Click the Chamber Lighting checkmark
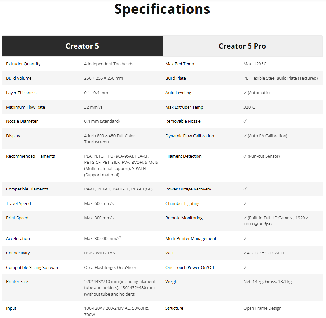Image resolution: width=326 pixels, height=318 pixels. pyautogui.click(x=245, y=204)
